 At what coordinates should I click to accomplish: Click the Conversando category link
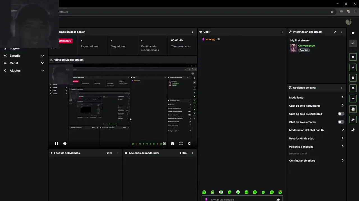[306, 46]
